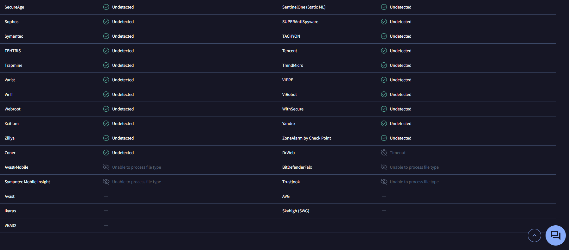This screenshot has height=250, width=569.
Task: Select the SentinelOne (Static ML) vendor name
Action: click(x=304, y=7)
